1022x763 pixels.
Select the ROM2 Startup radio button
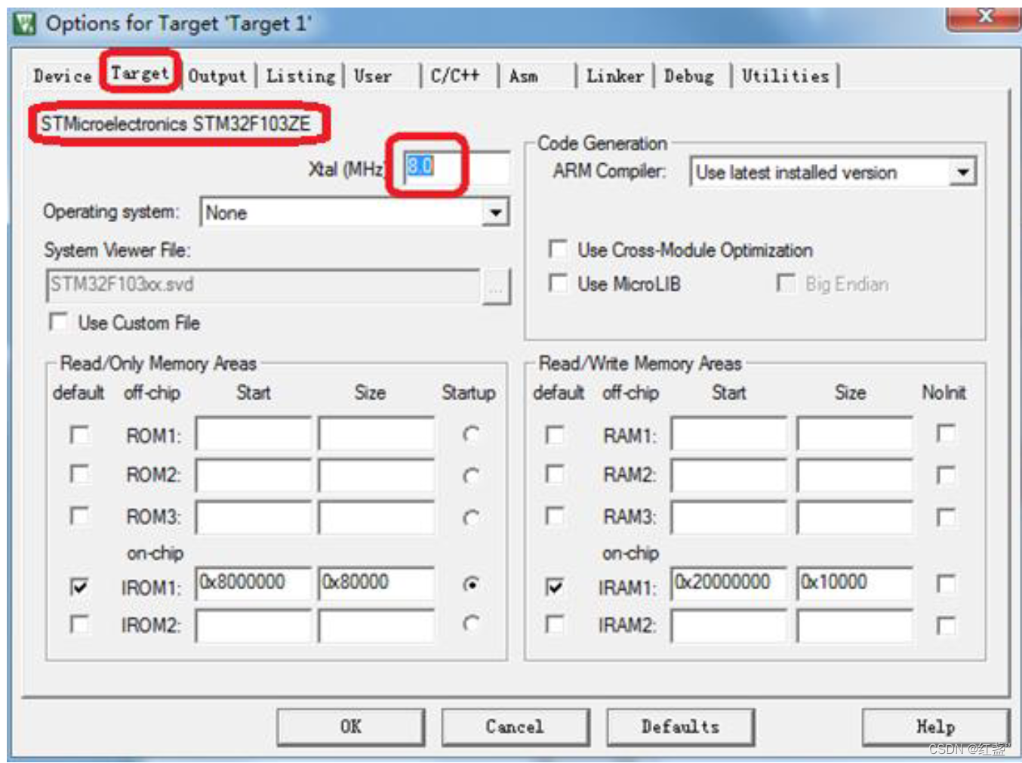pos(471,476)
